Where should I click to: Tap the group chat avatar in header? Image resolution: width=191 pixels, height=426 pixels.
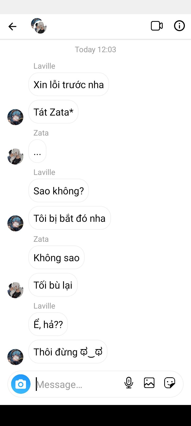(x=39, y=26)
